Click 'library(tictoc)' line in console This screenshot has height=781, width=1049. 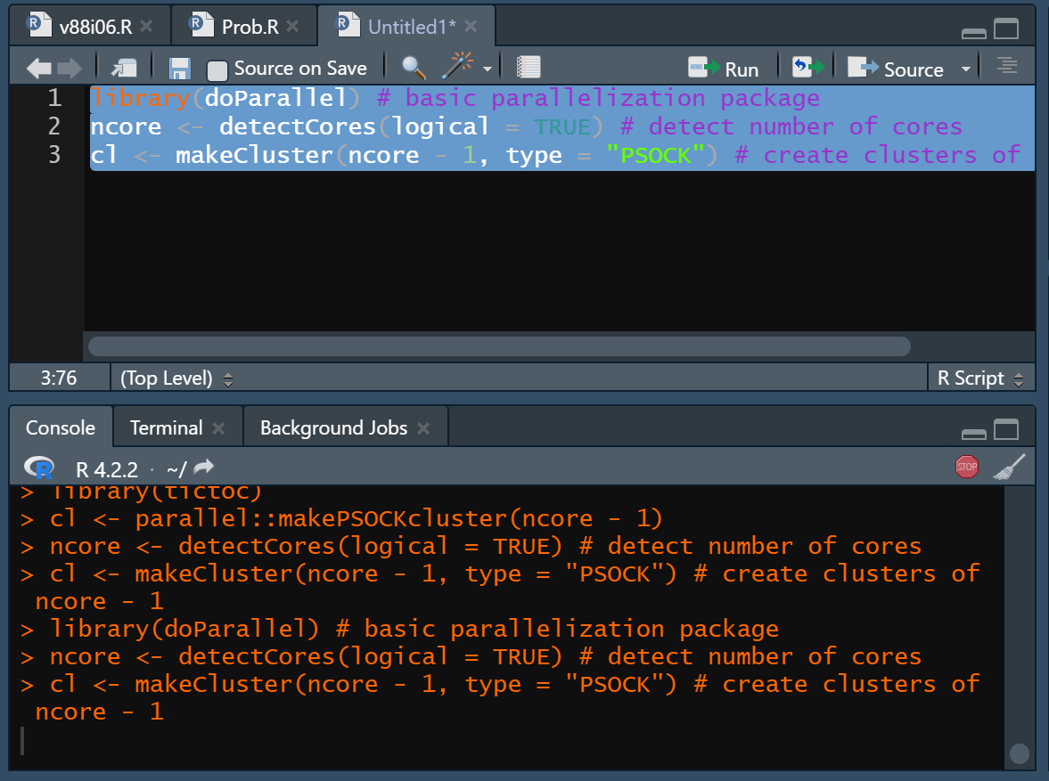(x=155, y=493)
